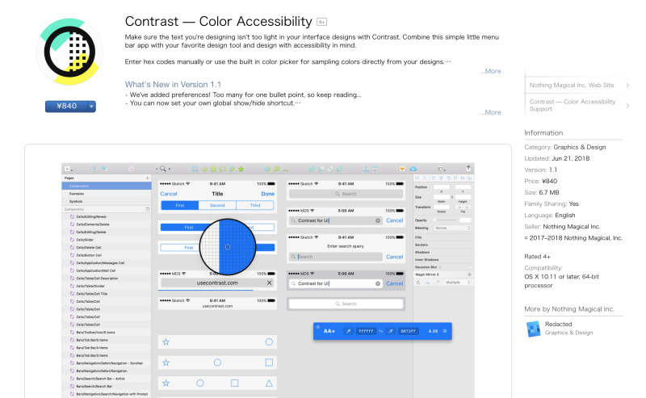646x398 pixels.
Task: Click the Family Sharing: Yes entry
Action: click(x=552, y=204)
